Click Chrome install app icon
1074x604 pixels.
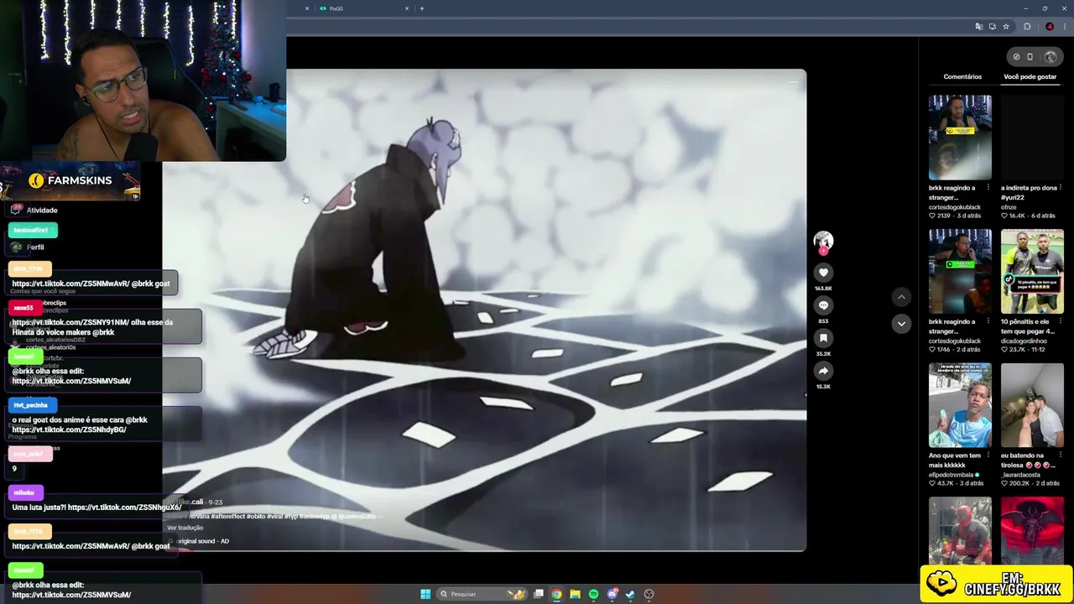click(x=993, y=27)
